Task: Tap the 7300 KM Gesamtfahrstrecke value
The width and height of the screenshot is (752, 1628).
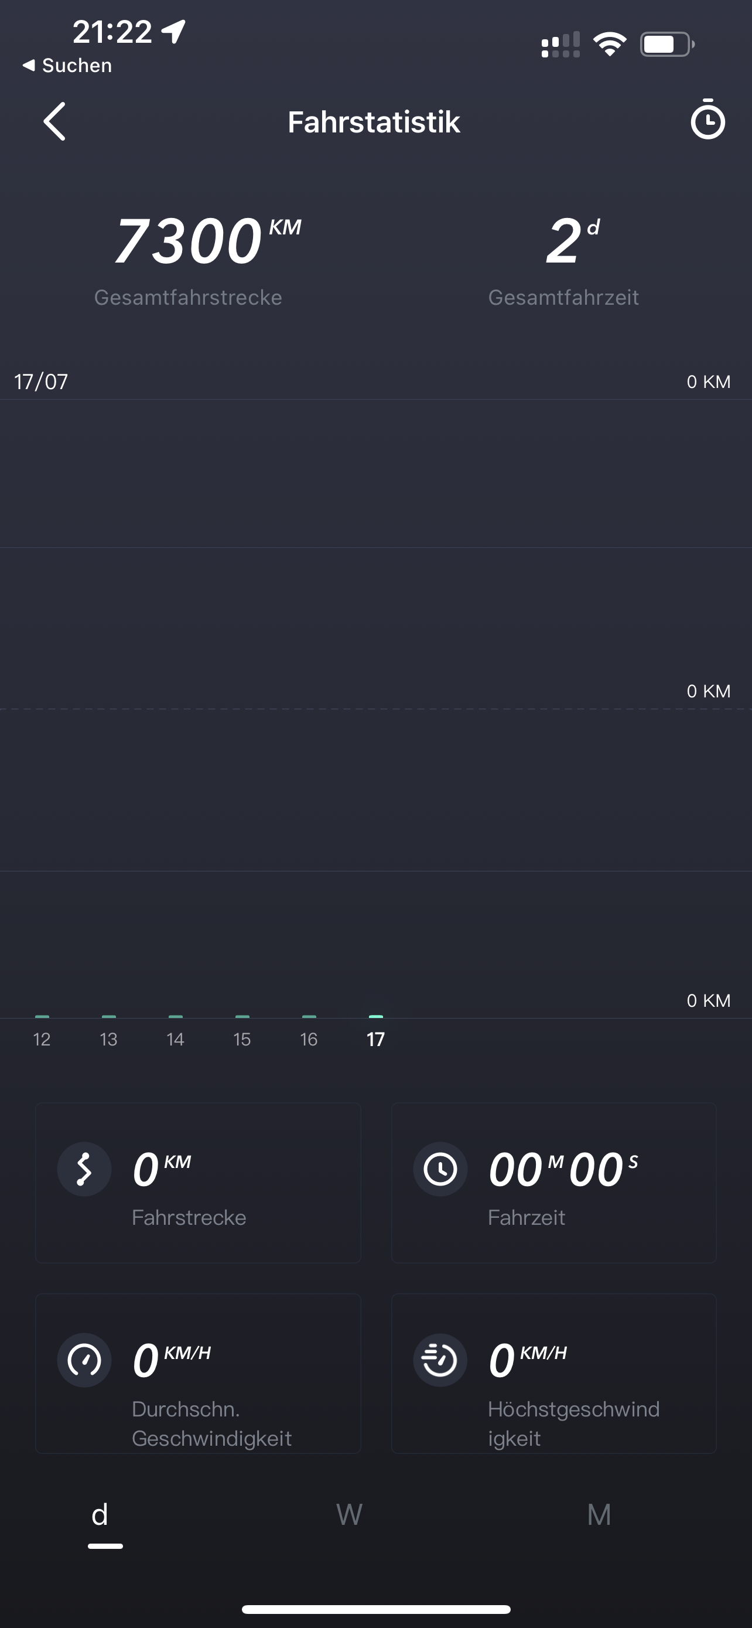Action: tap(189, 241)
